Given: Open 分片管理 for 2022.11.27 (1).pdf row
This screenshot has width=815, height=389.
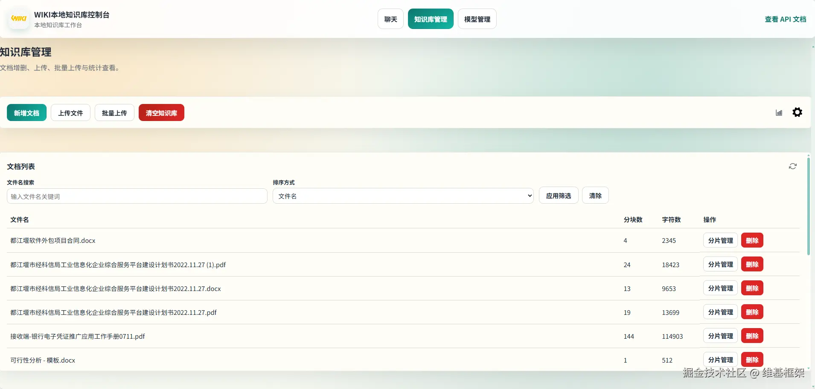Looking at the screenshot, I should (720, 264).
